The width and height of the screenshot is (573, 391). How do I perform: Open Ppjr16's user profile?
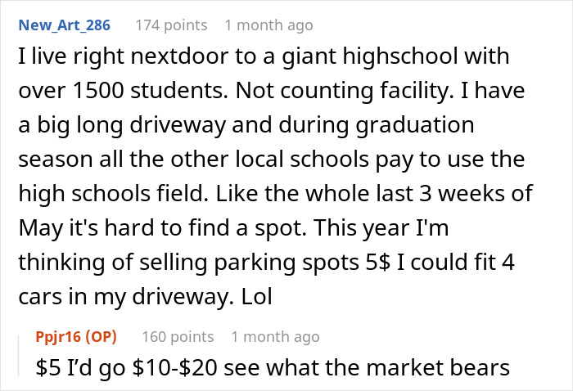tap(59, 336)
